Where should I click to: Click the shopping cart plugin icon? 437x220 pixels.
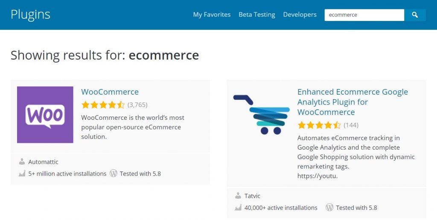pos(261,114)
